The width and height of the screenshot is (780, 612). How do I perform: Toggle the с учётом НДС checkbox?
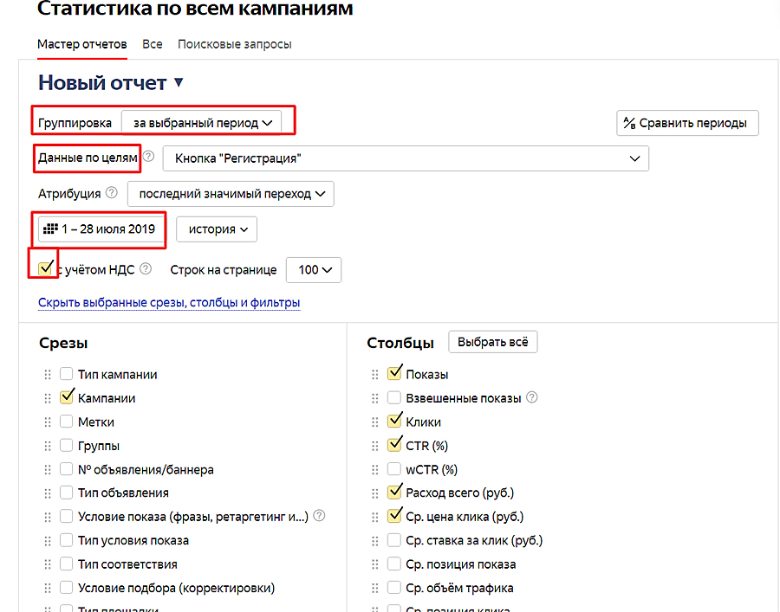[x=46, y=269]
